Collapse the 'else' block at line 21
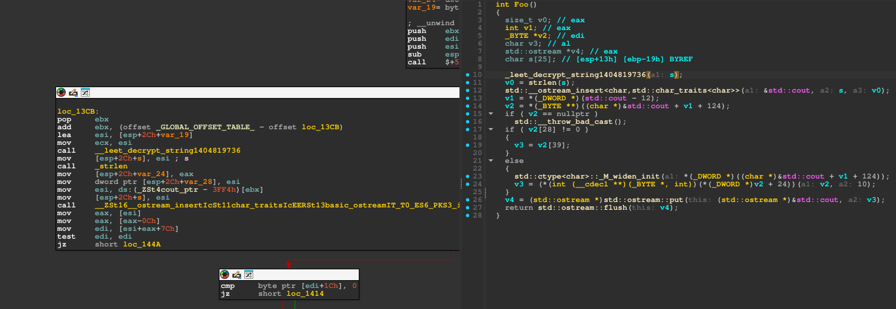The image size is (896, 309). [491, 161]
